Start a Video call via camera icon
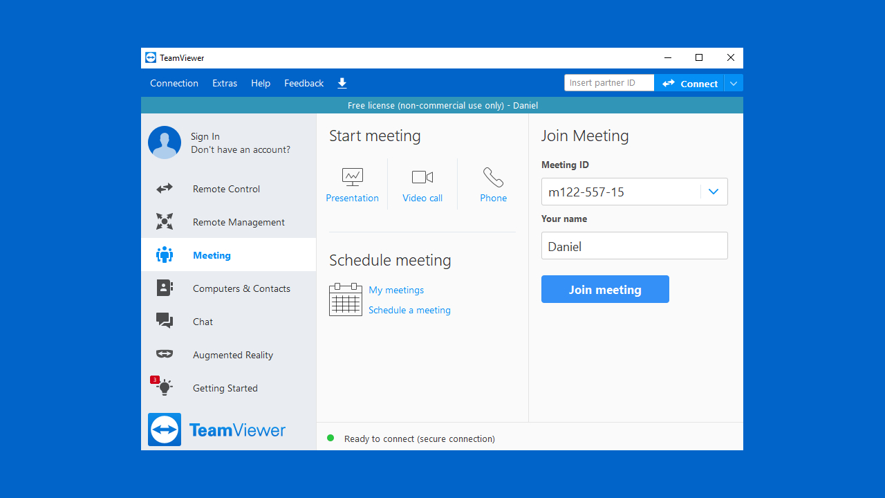Screen dimensions: 885x498 [x=422, y=177]
